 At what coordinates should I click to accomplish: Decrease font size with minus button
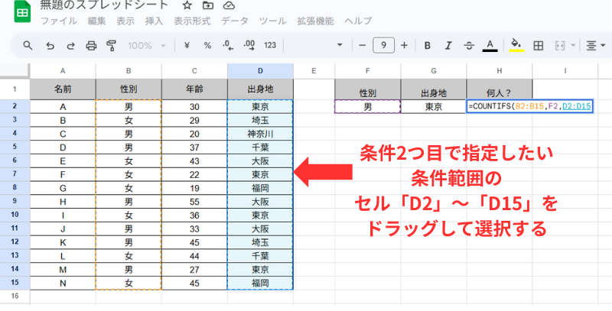(x=362, y=46)
